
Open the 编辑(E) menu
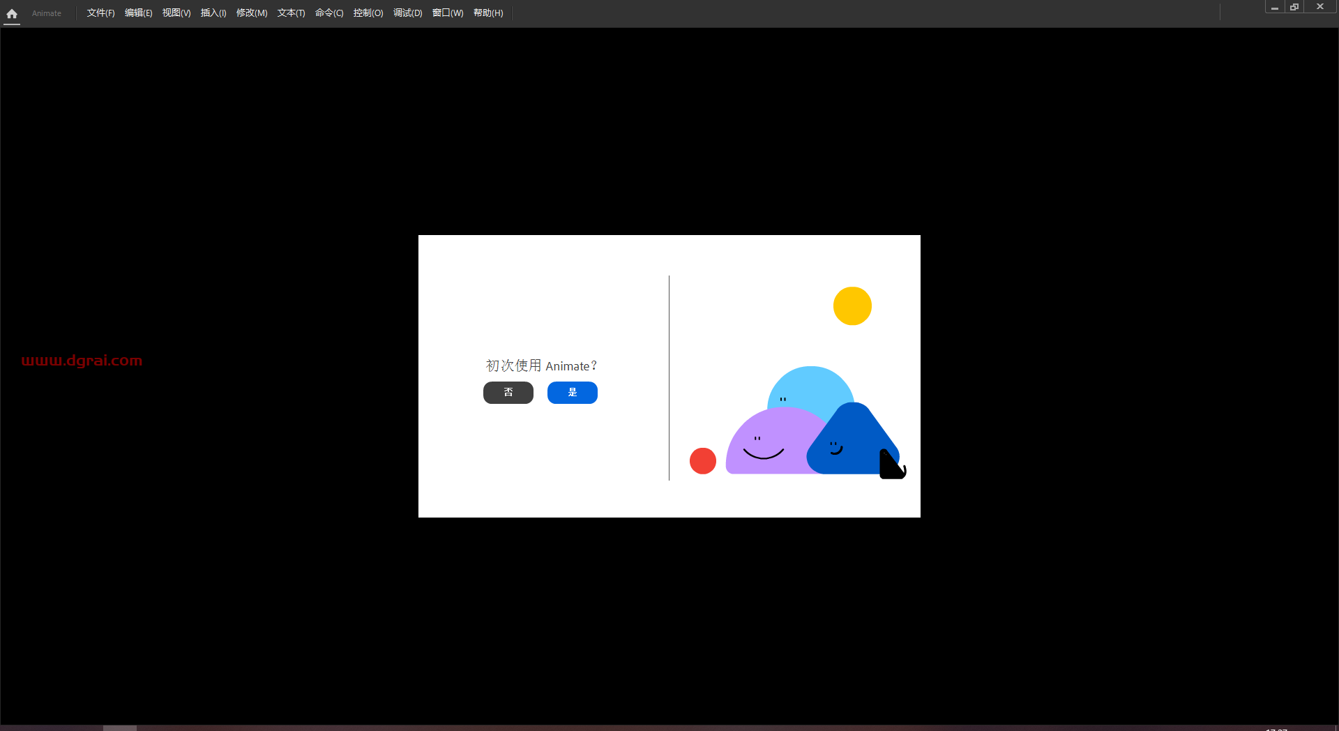(138, 13)
